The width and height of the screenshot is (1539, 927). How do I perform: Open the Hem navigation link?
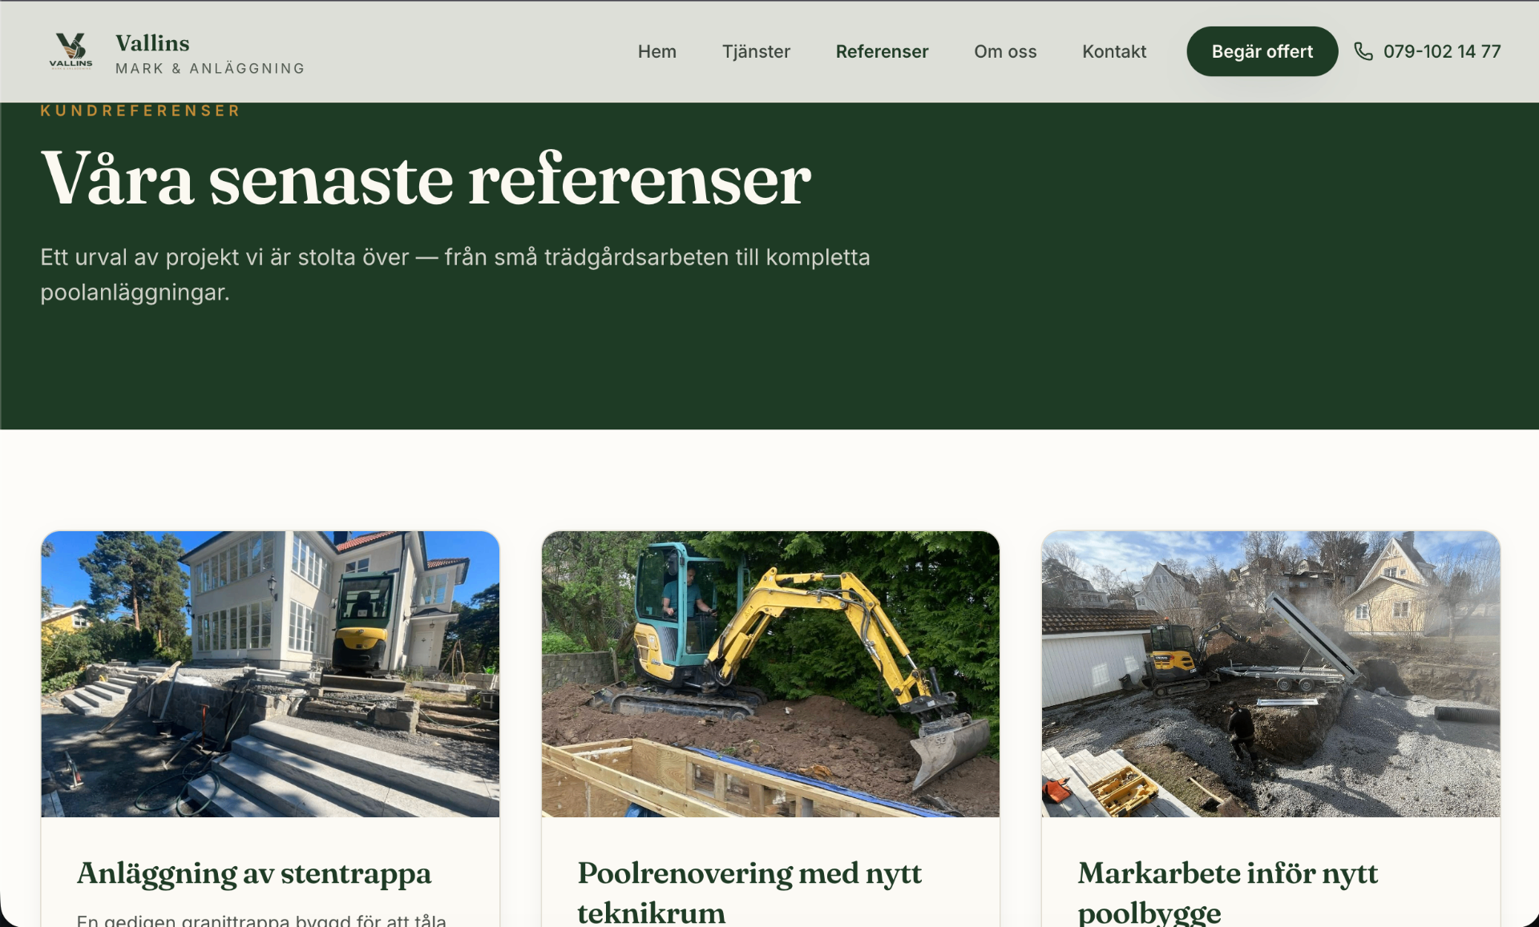(657, 51)
